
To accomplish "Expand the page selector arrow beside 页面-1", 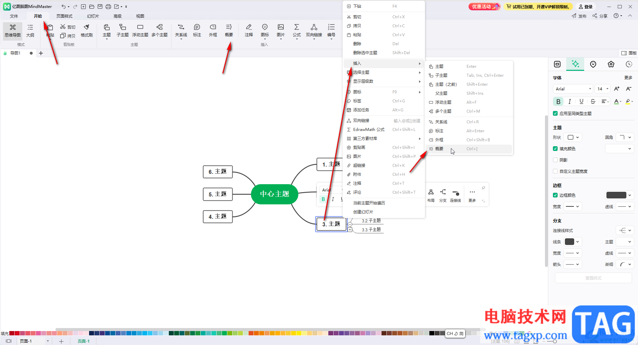I will (x=48, y=341).
